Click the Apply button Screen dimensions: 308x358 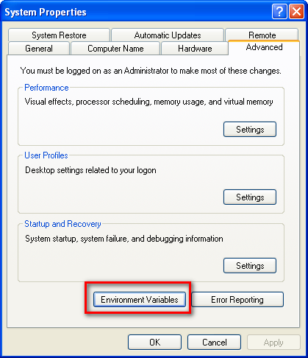(x=273, y=343)
